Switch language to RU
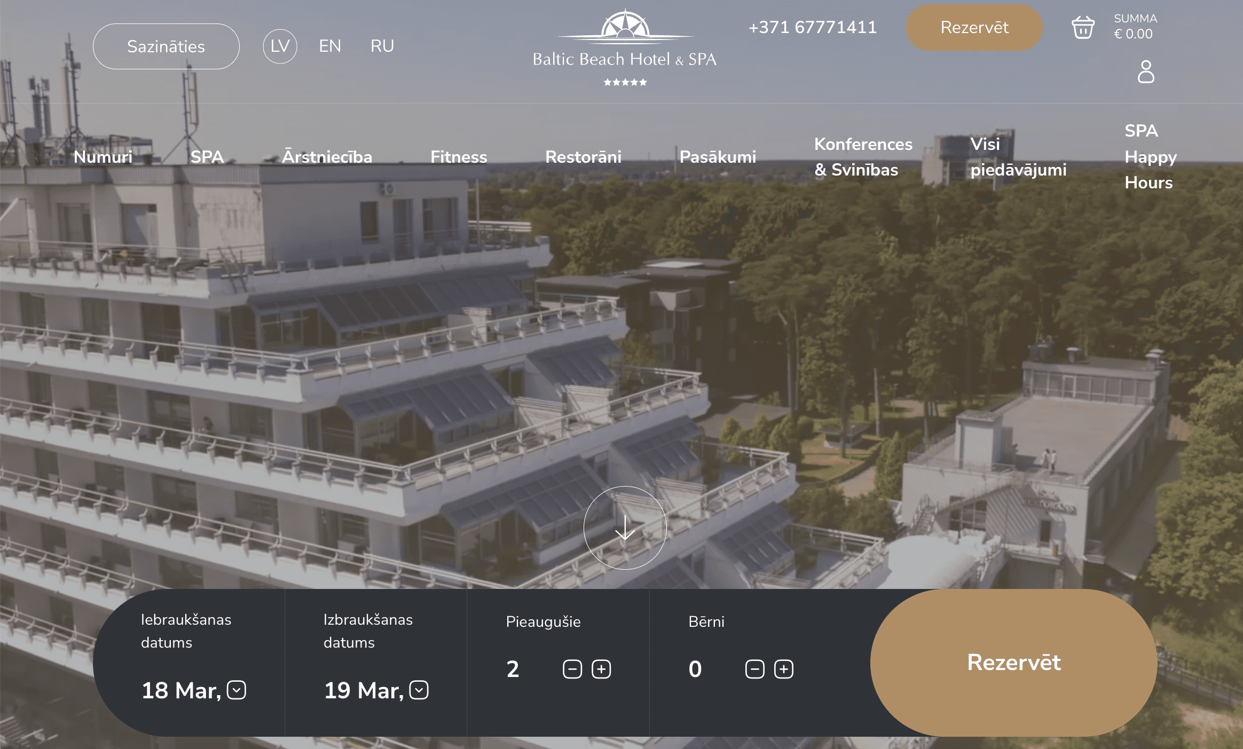This screenshot has height=749, width=1243. (x=382, y=46)
